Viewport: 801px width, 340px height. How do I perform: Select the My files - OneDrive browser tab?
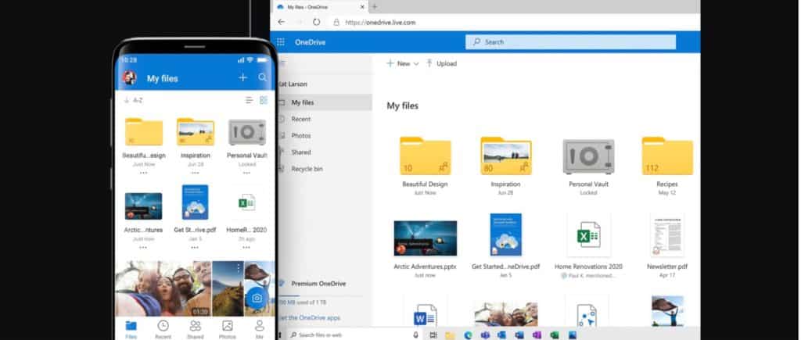[320, 7]
